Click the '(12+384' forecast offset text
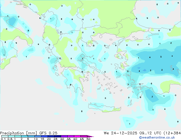The image size is (181, 140). (x=172, y=133)
